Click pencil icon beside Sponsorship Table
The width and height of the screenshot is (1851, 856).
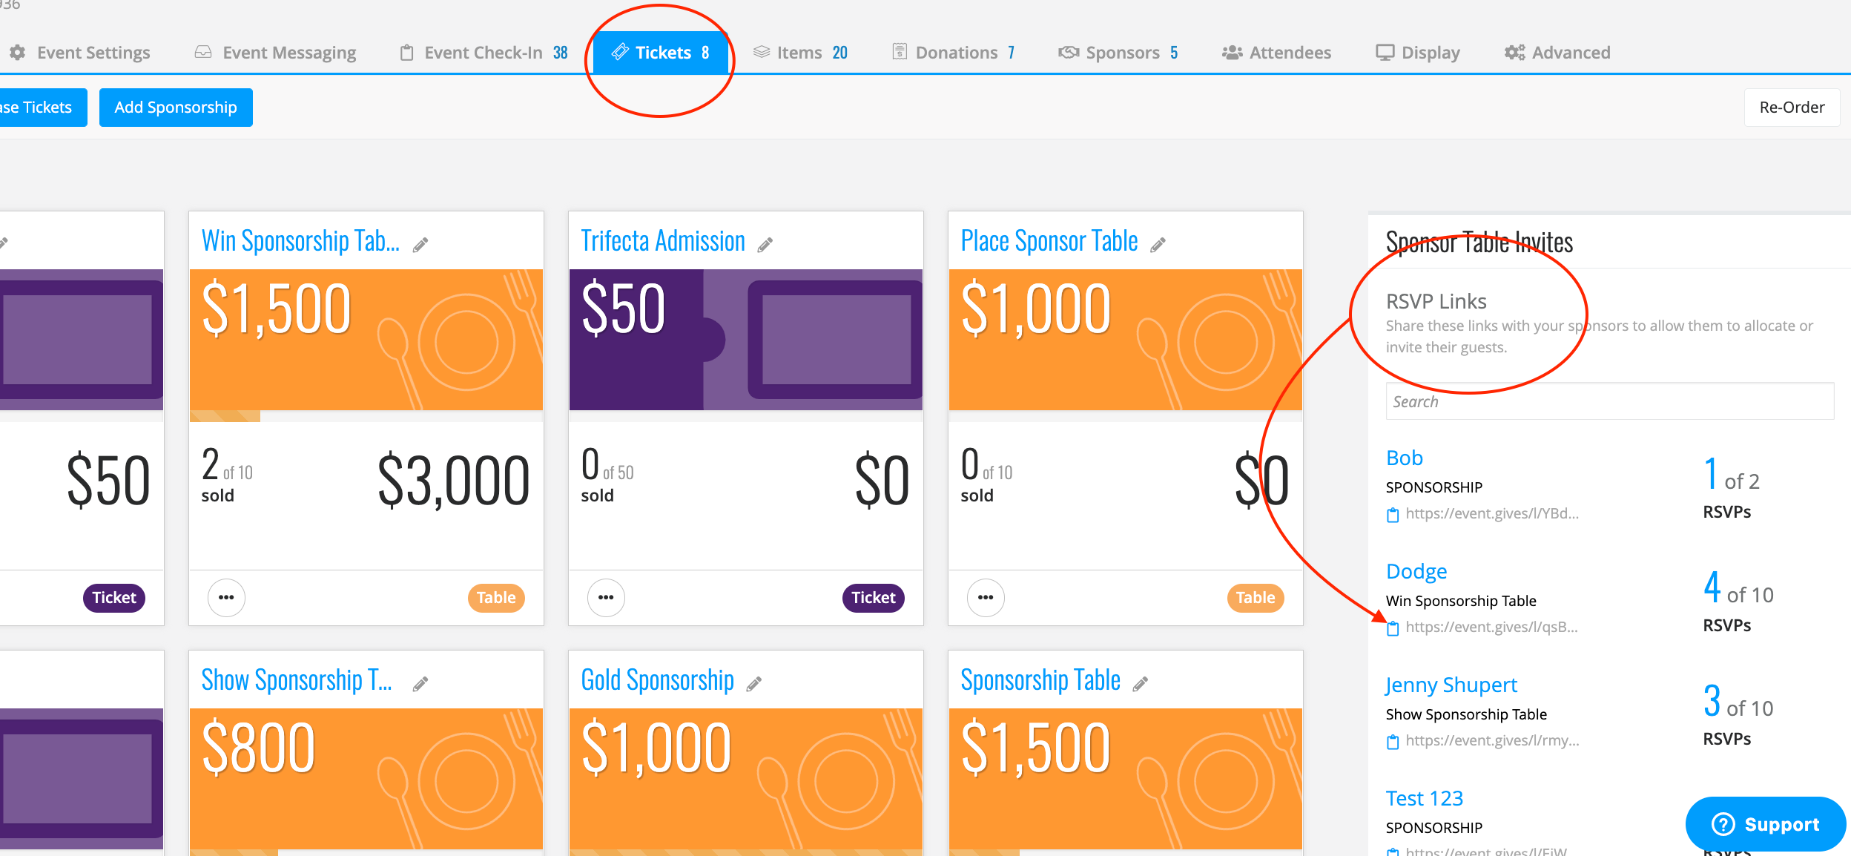coord(1141,684)
